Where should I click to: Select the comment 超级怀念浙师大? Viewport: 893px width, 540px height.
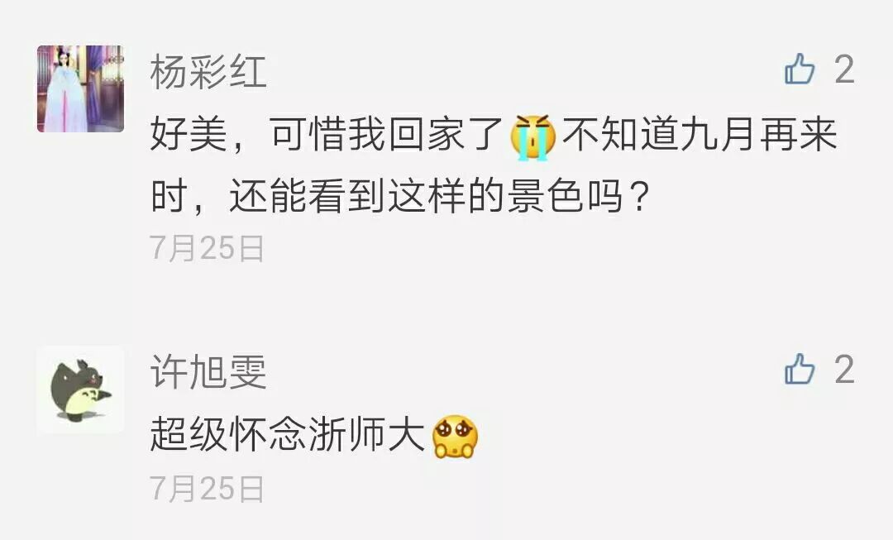[x=289, y=435]
